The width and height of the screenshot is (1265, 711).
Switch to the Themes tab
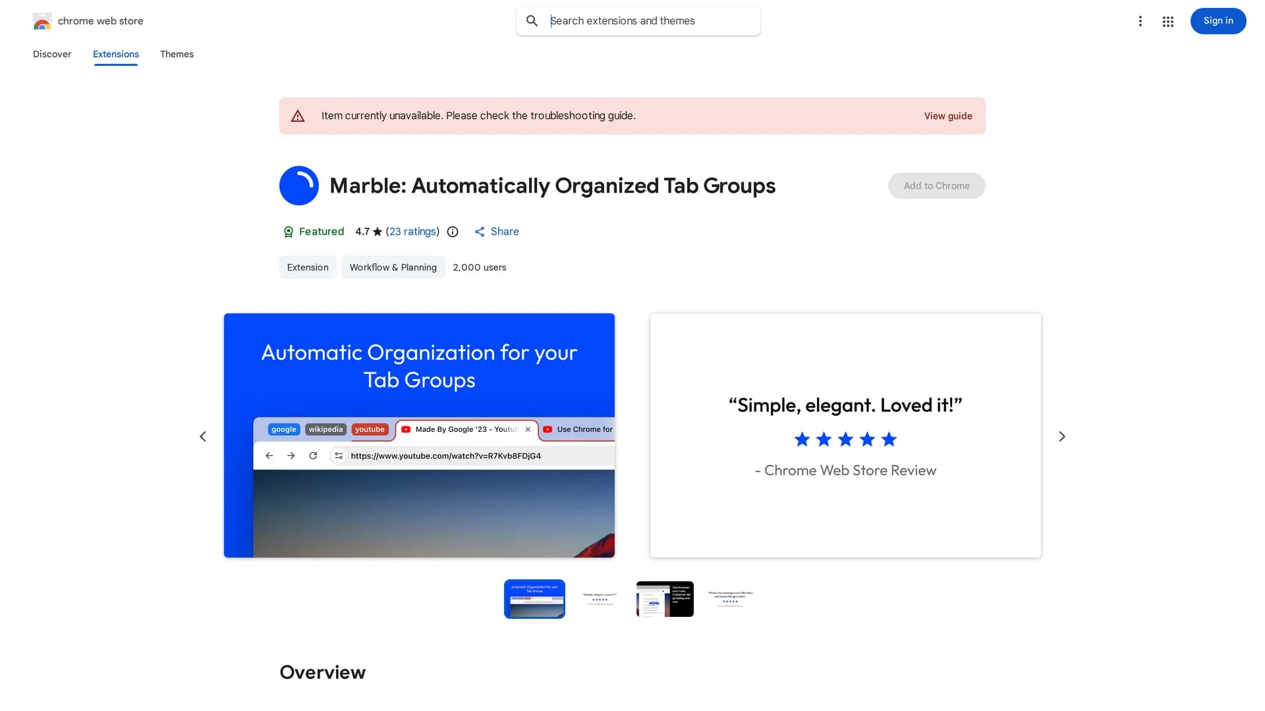pos(177,54)
